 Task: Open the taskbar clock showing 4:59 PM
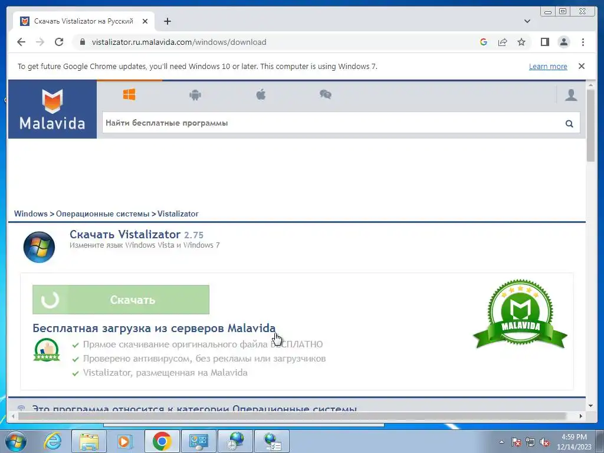(574, 442)
